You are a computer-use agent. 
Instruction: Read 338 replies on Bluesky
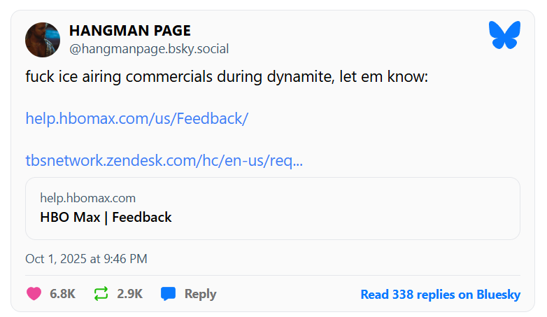click(x=440, y=295)
